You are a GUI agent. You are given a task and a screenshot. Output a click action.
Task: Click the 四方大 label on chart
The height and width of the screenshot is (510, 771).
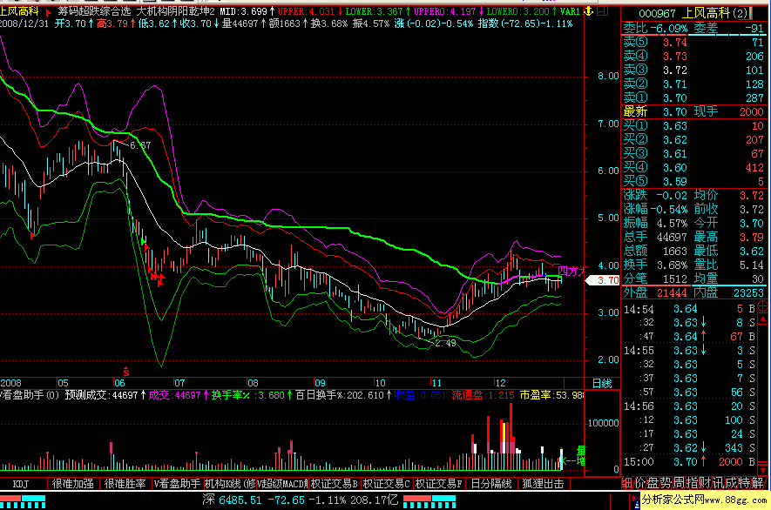[x=571, y=272]
